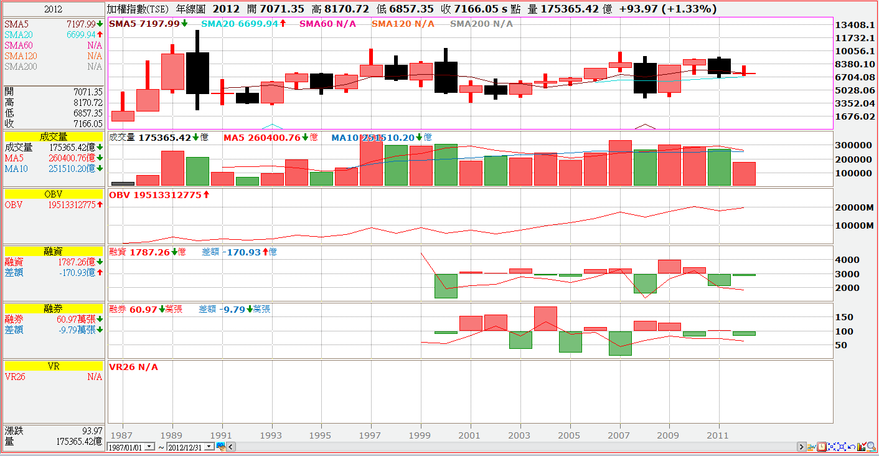
Task: Click the scrollbar left arrow button
Action: click(x=232, y=447)
